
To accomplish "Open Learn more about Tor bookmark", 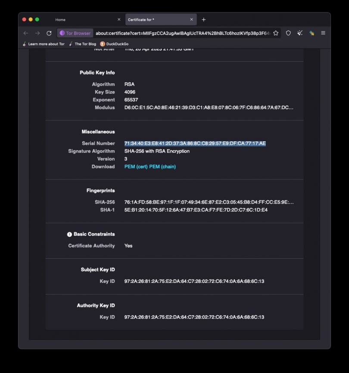I will (44, 44).
